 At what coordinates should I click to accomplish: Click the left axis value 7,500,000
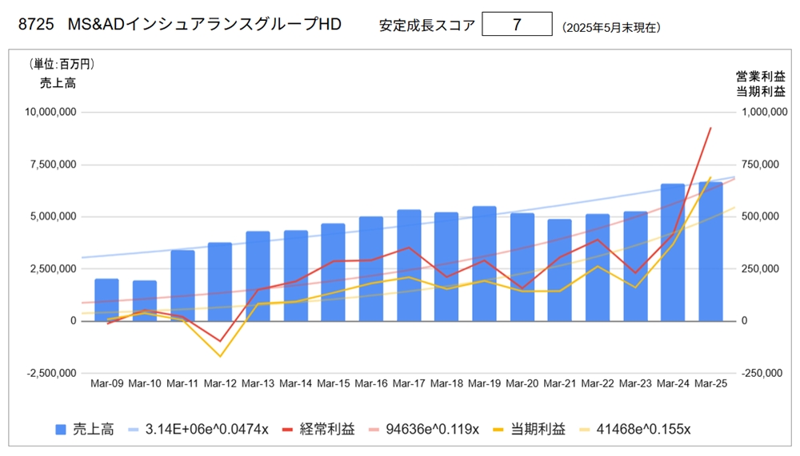(x=53, y=165)
